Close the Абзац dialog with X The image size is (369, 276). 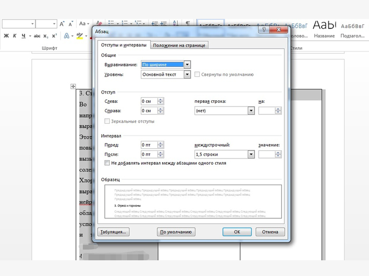[x=279, y=30]
